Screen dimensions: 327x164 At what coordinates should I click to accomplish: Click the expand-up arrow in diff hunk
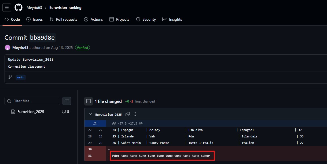[95, 123]
